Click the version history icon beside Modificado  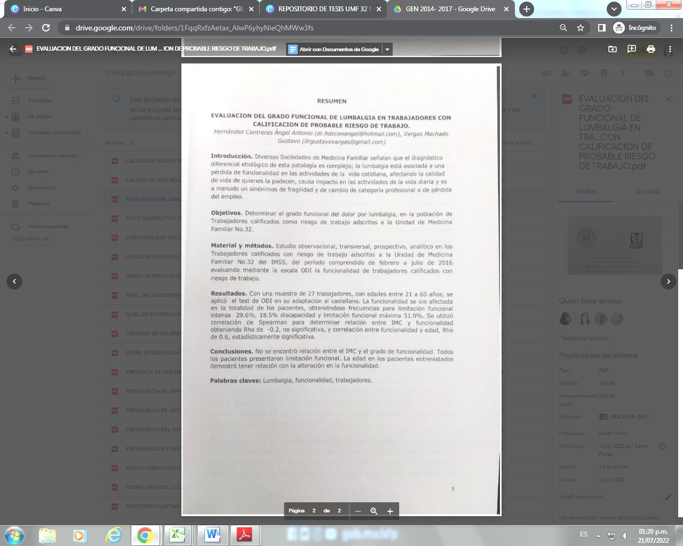pyautogui.click(x=662, y=446)
